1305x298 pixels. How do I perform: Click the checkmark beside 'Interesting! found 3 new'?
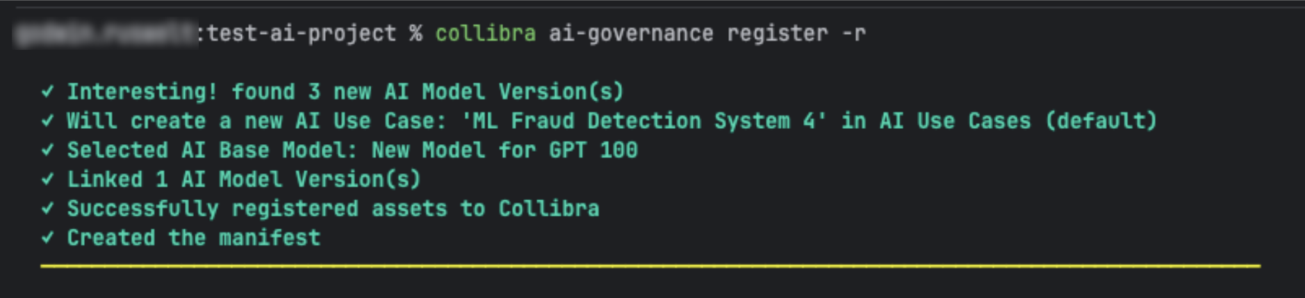point(47,91)
